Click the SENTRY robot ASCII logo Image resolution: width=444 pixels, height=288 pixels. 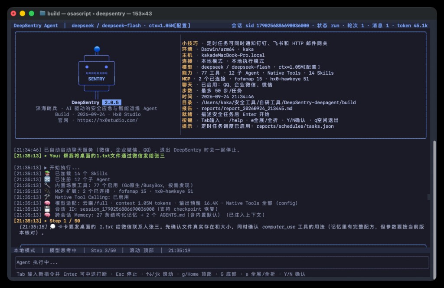coord(97,73)
